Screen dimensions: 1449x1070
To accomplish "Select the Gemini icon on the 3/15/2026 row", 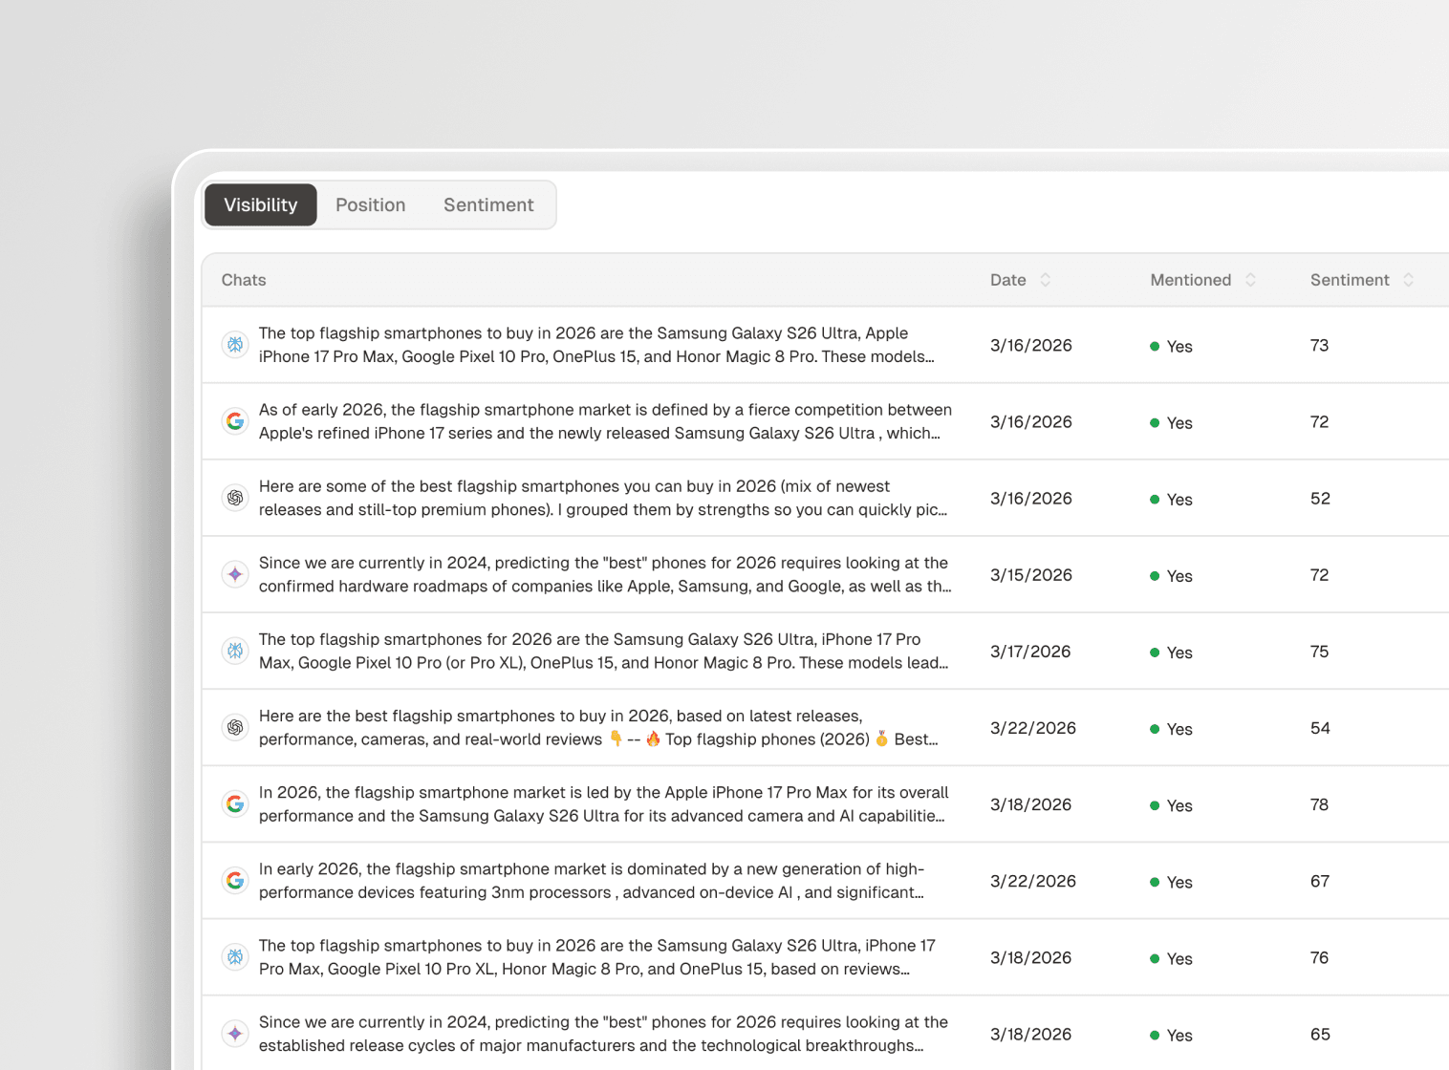I will 235,574.
